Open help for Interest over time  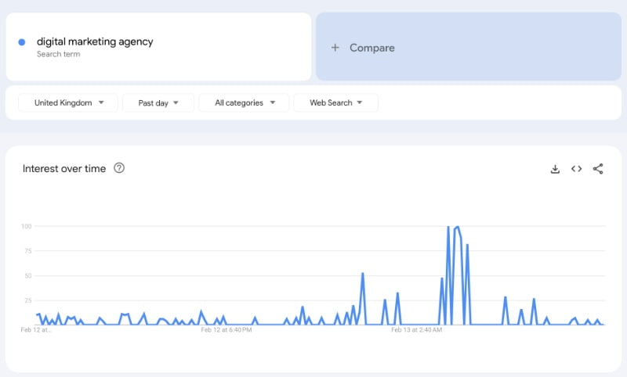(119, 168)
